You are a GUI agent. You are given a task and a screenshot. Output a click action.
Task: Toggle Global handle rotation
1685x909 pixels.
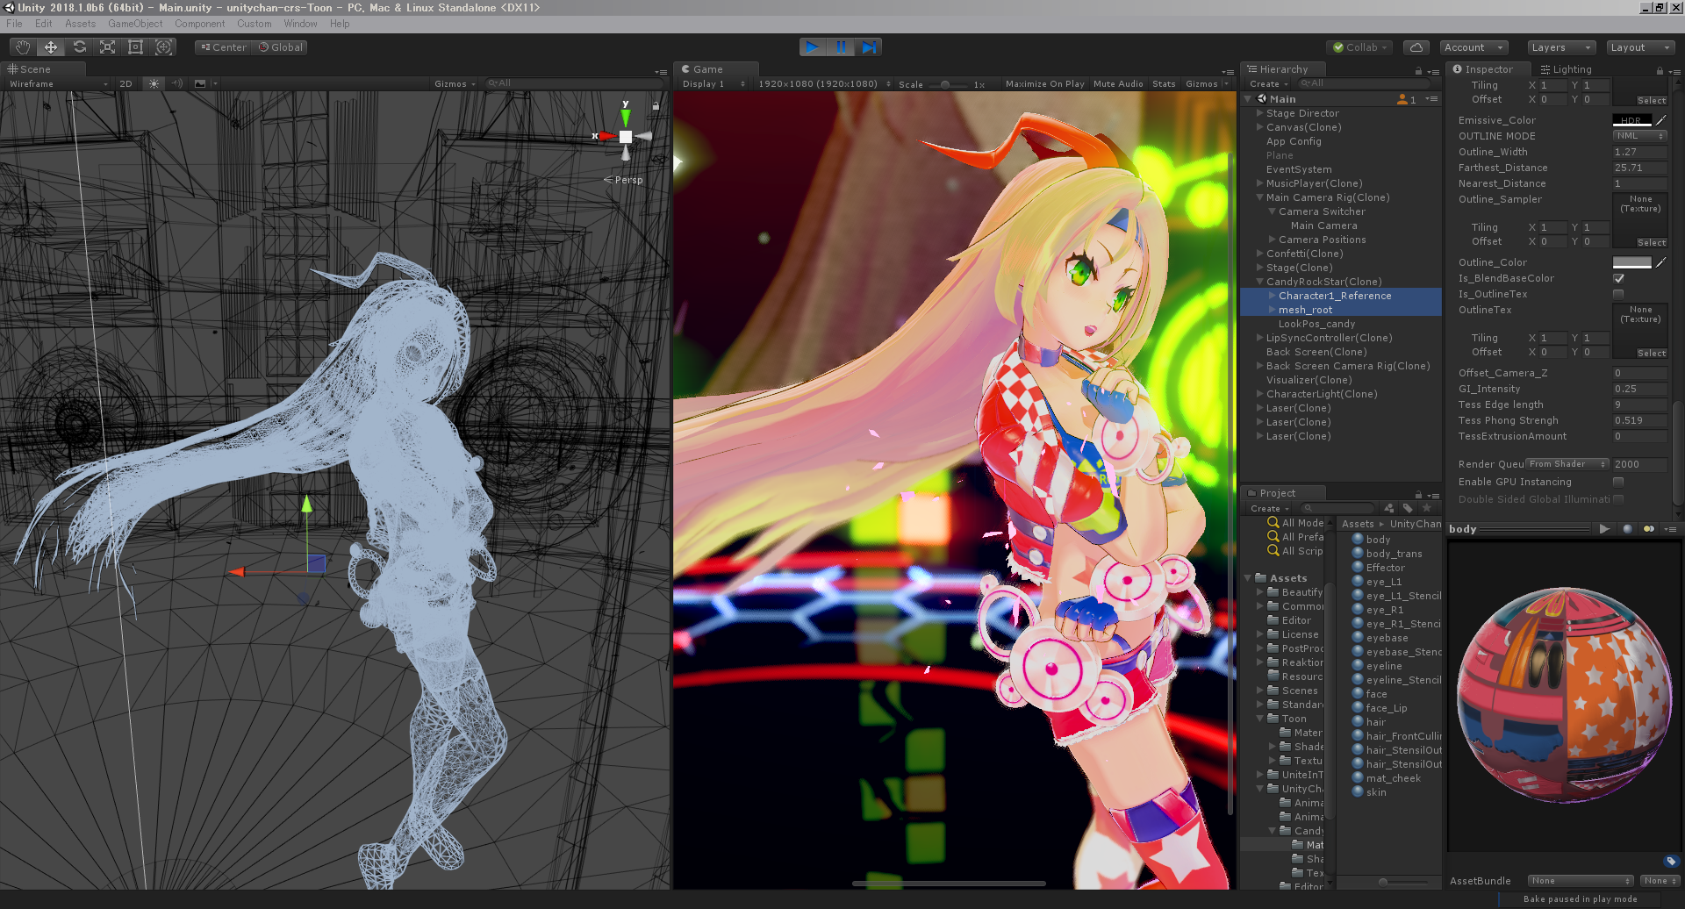(281, 47)
